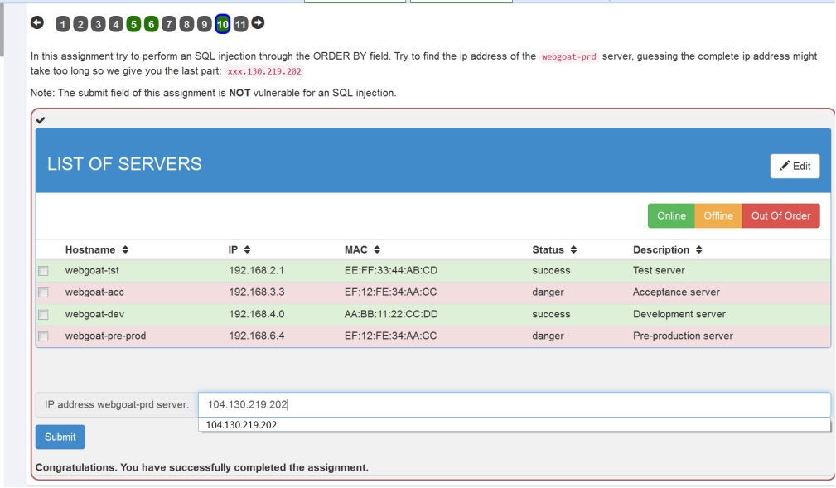The width and height of the screenshot is (836, 488).
Task: Go to next lesson page arrow
Action: point(258,23)
